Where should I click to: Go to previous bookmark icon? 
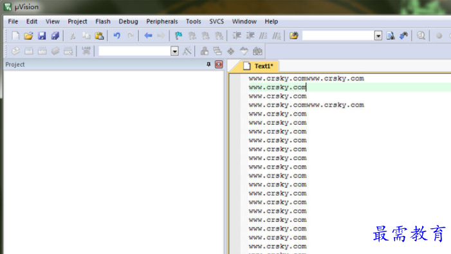point(192,35)
